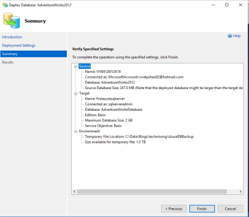The image size is (249, 217).
Task: Click the Finish button
Action: click(202, 209)
